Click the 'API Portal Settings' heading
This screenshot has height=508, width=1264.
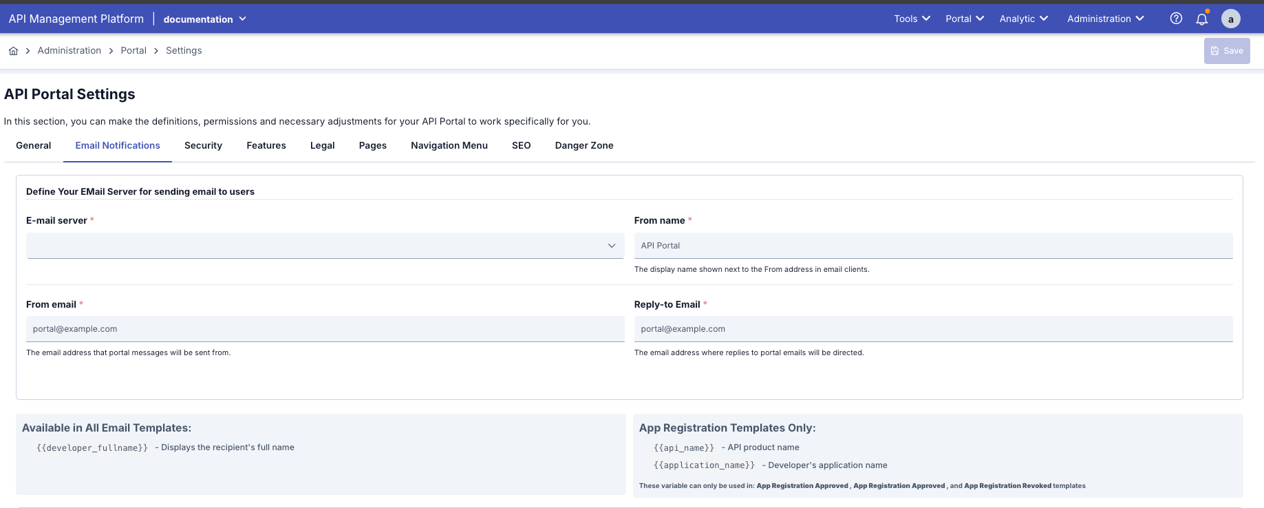tap(69, 94)
